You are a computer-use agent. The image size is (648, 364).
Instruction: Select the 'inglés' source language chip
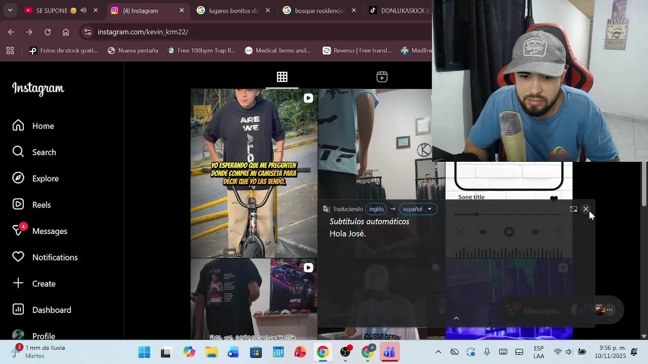tap(376, 209)
